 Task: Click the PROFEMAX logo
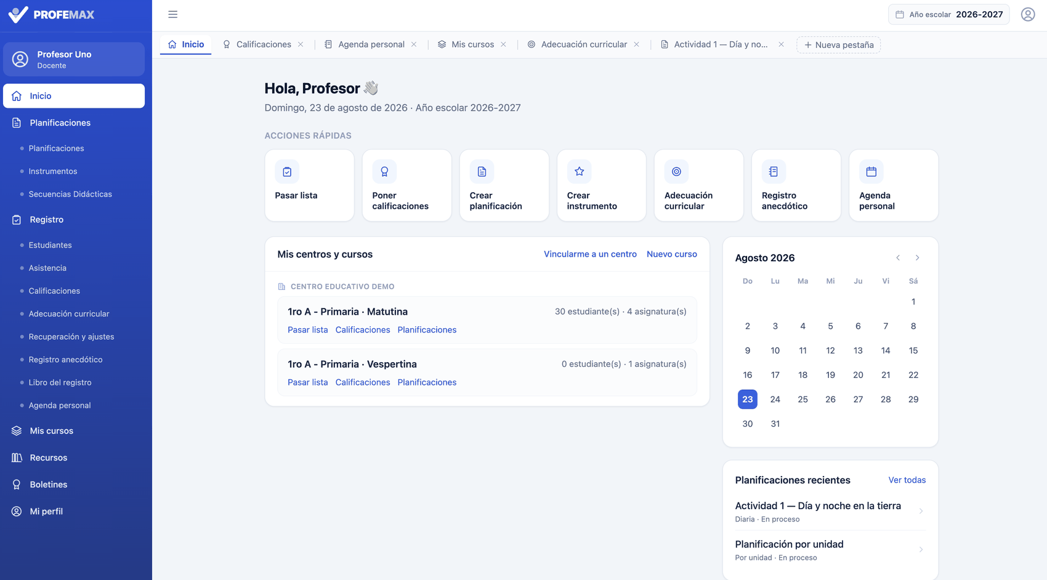click(51, 14)
